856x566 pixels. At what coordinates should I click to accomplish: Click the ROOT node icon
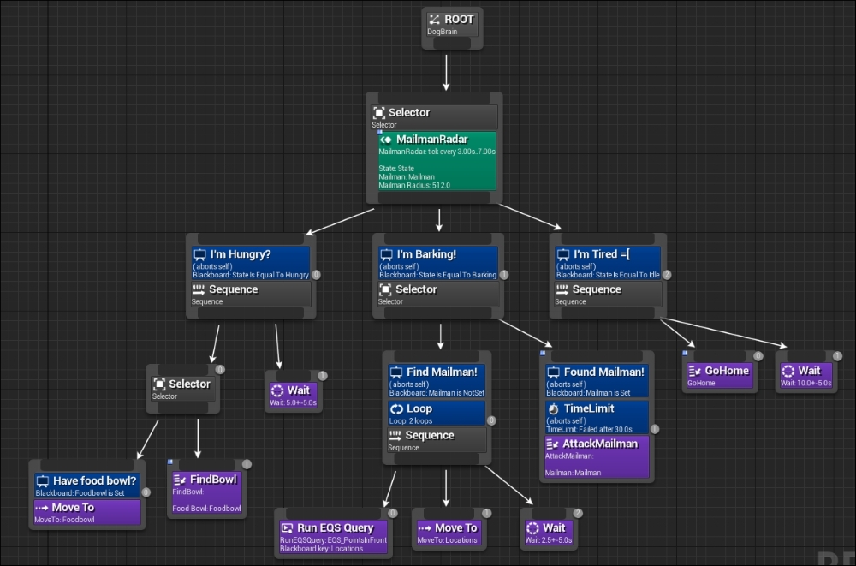[x=435, y=20]
